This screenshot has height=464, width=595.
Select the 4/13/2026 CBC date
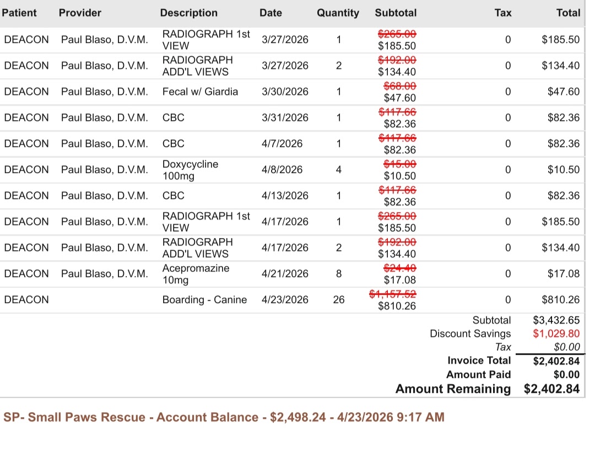285,196
